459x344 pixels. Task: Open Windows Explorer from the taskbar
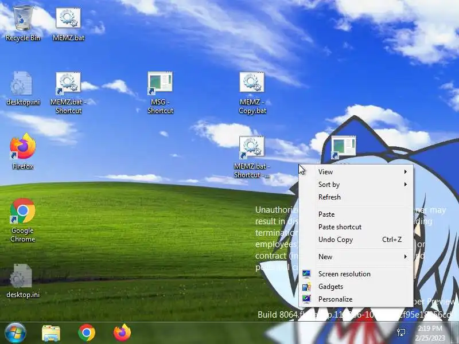click(x=51, y=333)
